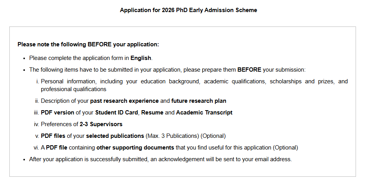The width and height of the screenshot is (370, 190).
Task: Click the "Please note the following BEFORE" heading
Action: click(64, 44)
